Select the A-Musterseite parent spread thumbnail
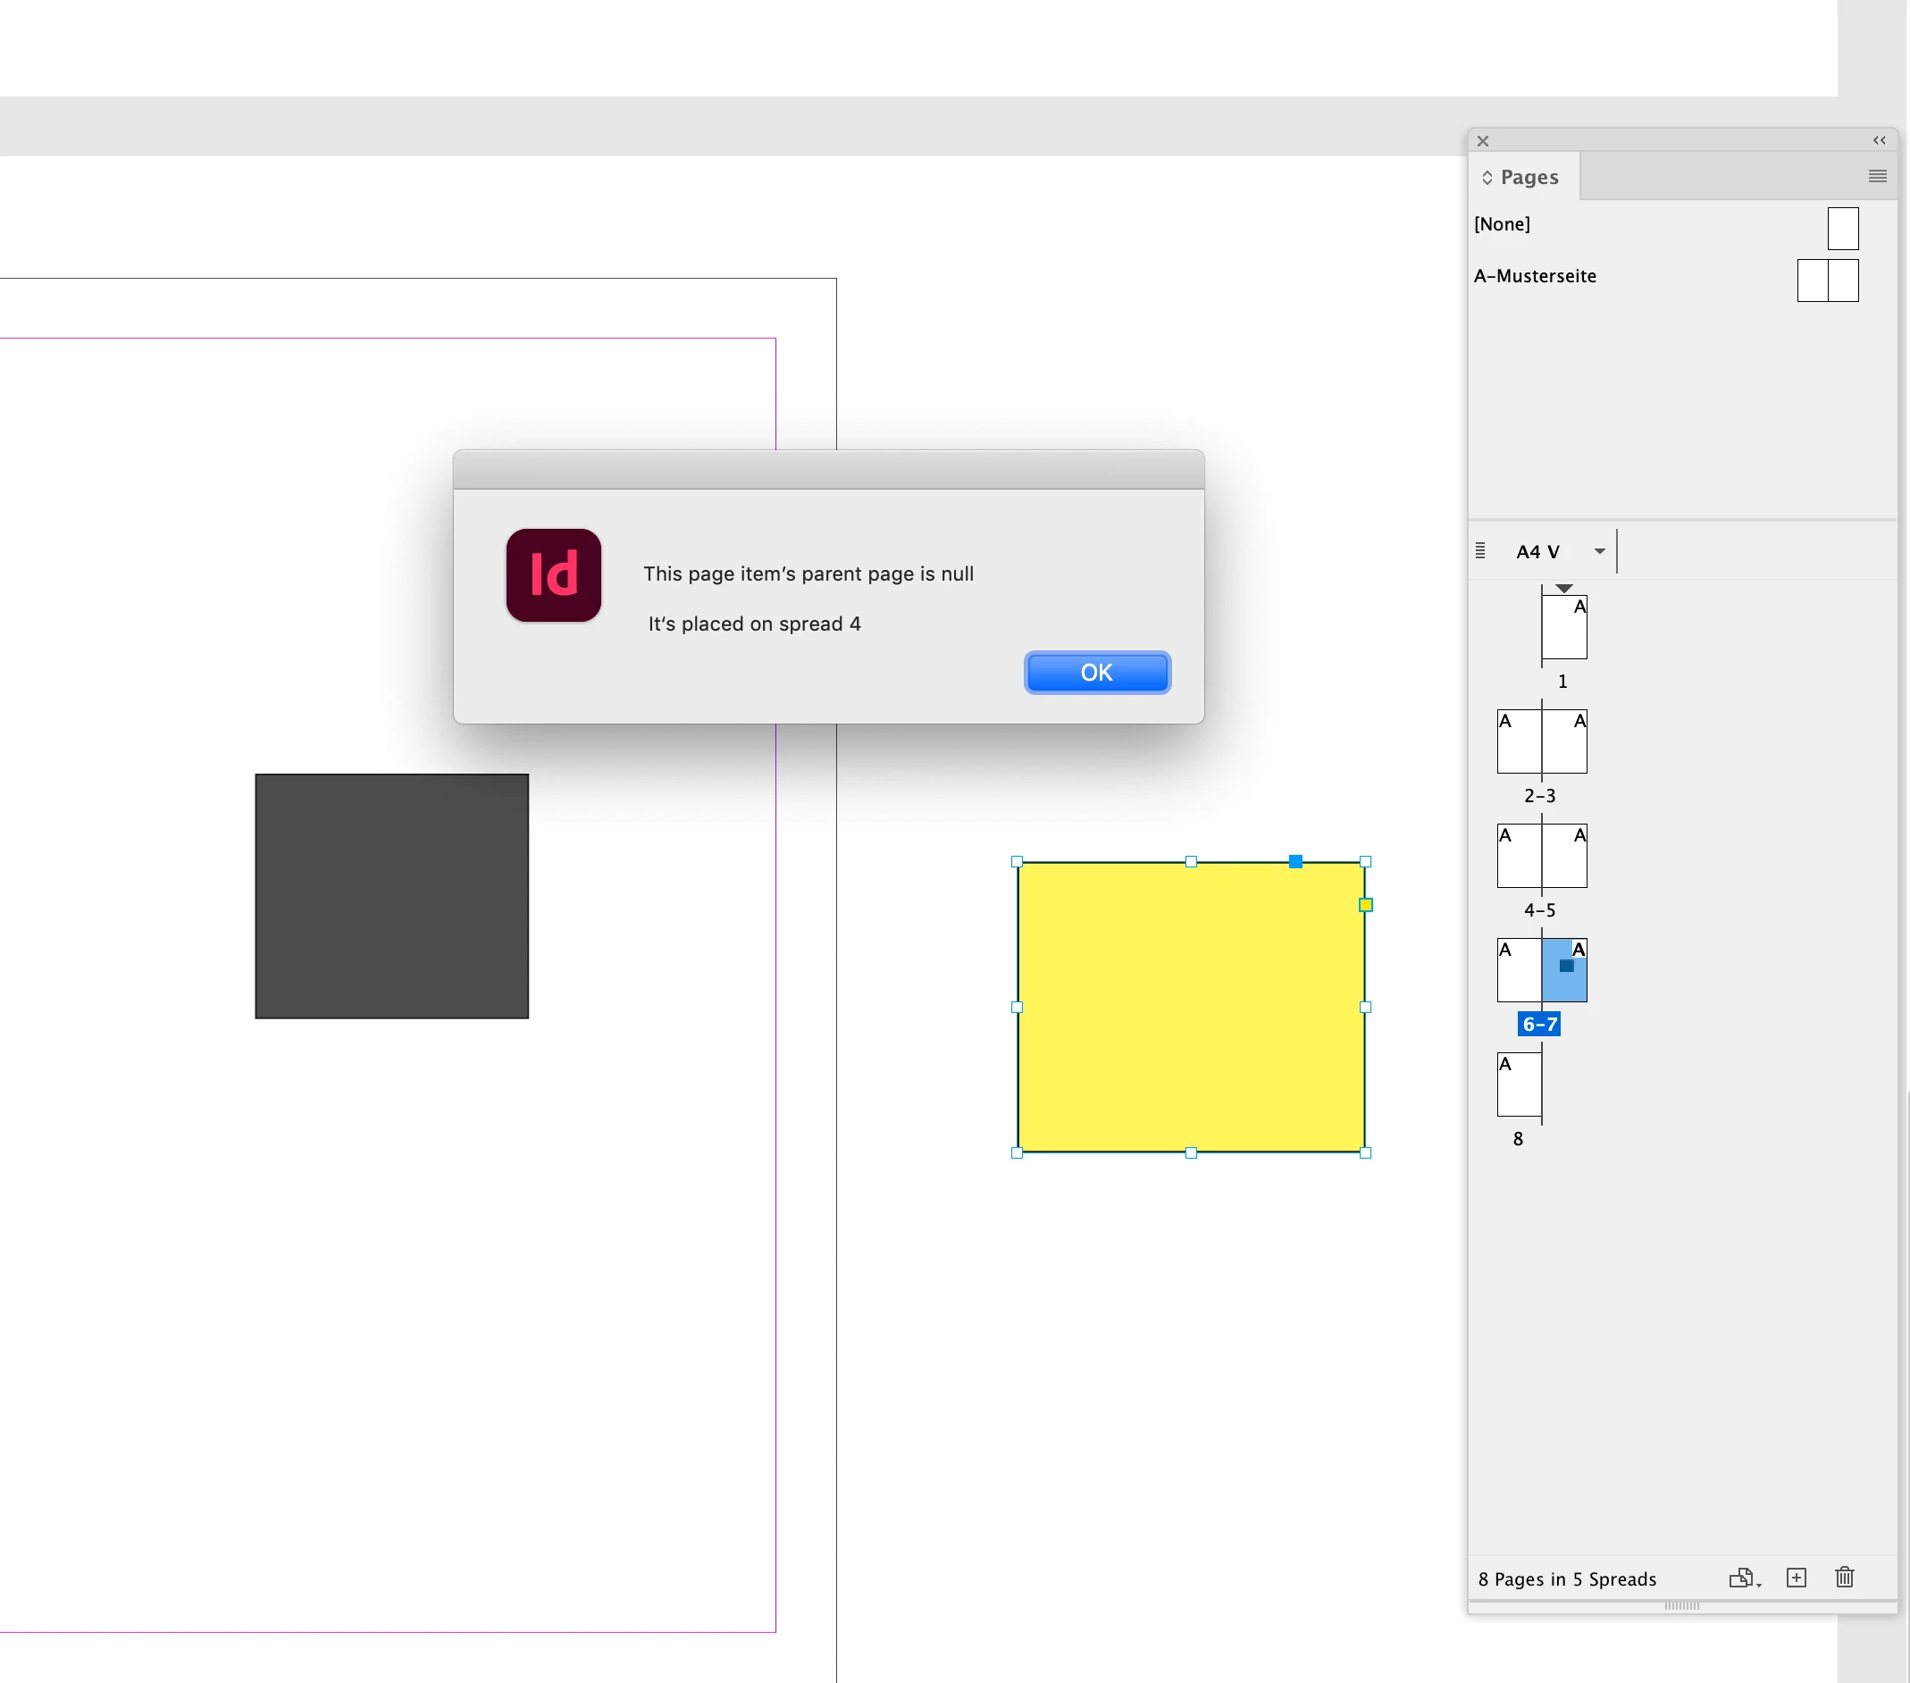The width and height of the screenshot is (1910, 1683). pyautogui.click(x=1827, y=281)
